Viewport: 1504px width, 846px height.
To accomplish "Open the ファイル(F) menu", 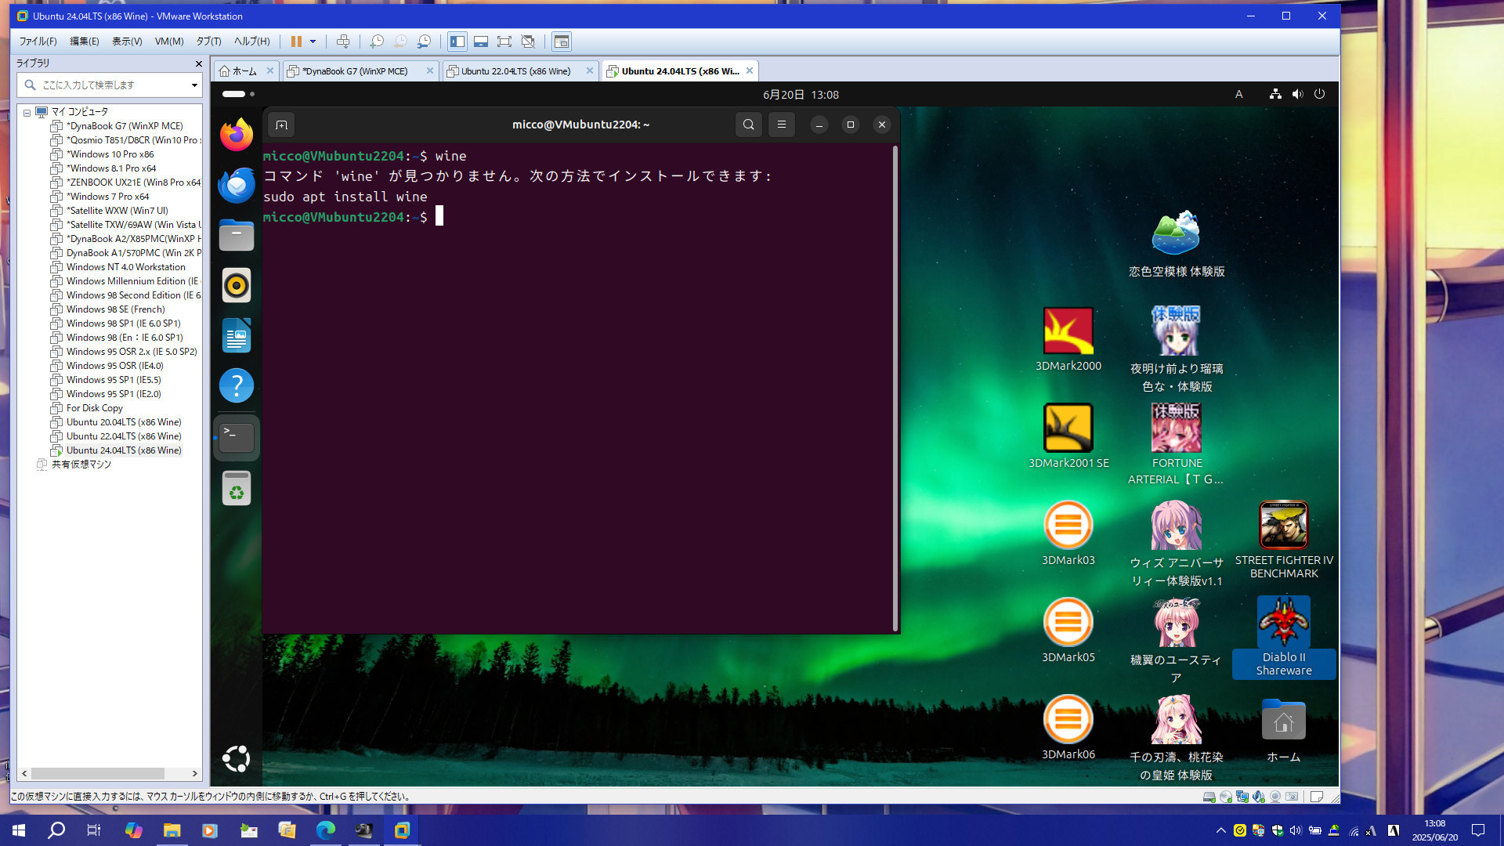I will click(x=38, y=42).
